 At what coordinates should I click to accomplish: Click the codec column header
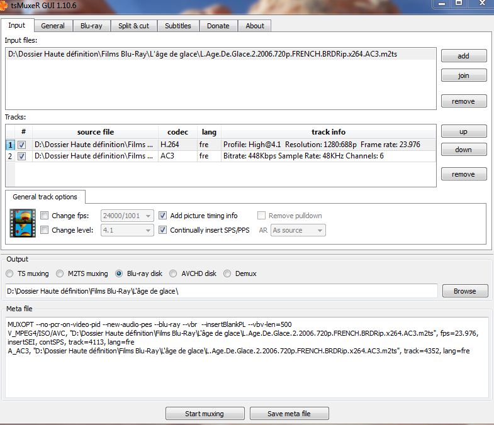(177, 132)
